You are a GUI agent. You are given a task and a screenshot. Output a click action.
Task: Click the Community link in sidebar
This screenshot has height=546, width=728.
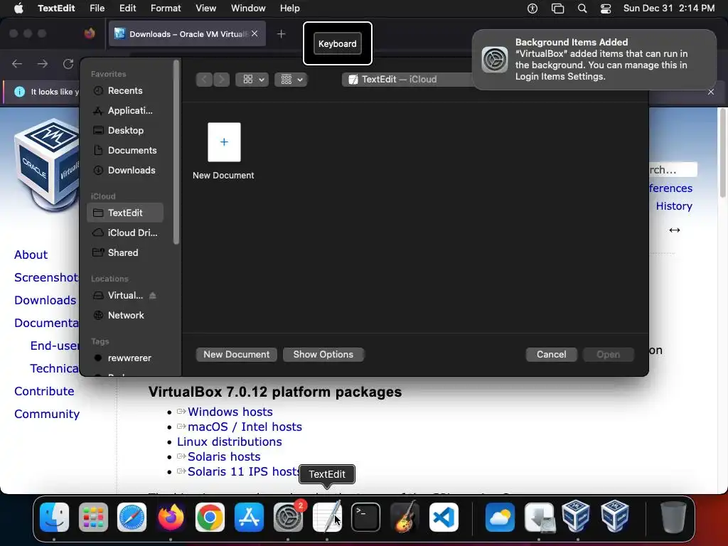click(47, 414)
